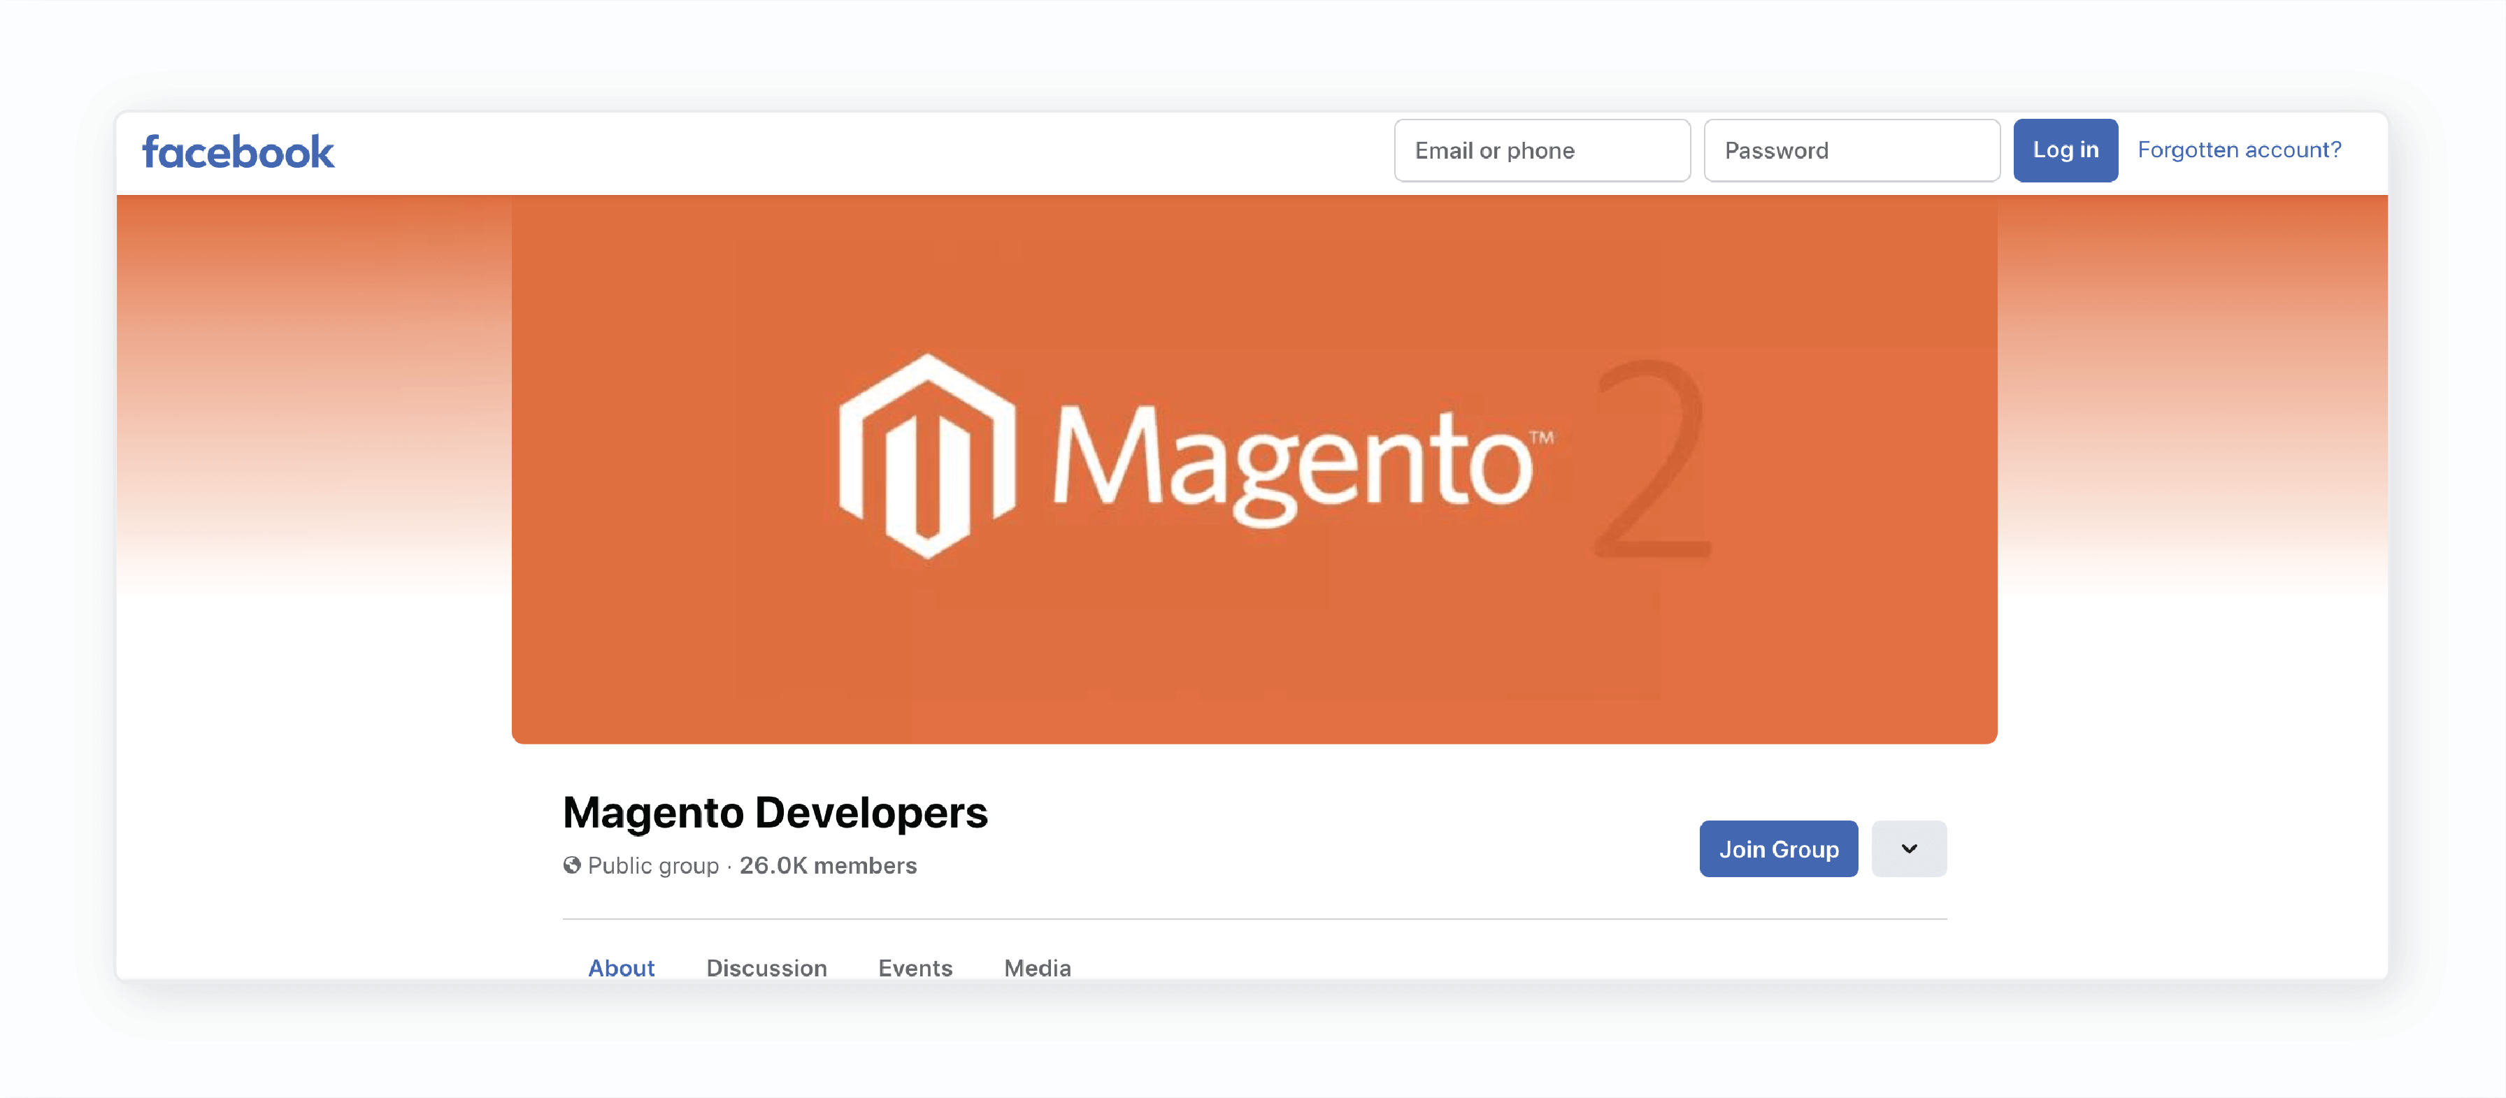
Task: Click the Magento 2 cover image
Action: coord(1254,469)
